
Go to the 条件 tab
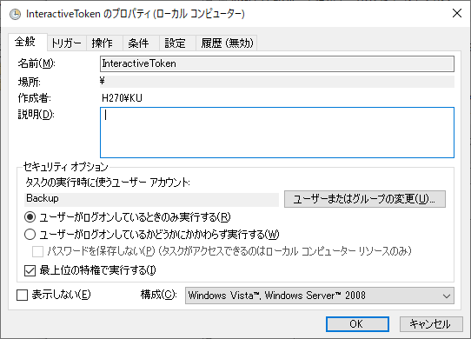tap(141, 43)
